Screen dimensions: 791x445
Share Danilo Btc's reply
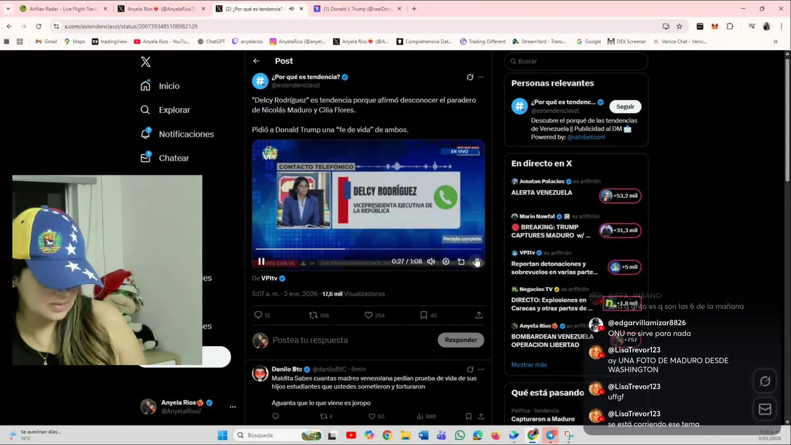481,417
